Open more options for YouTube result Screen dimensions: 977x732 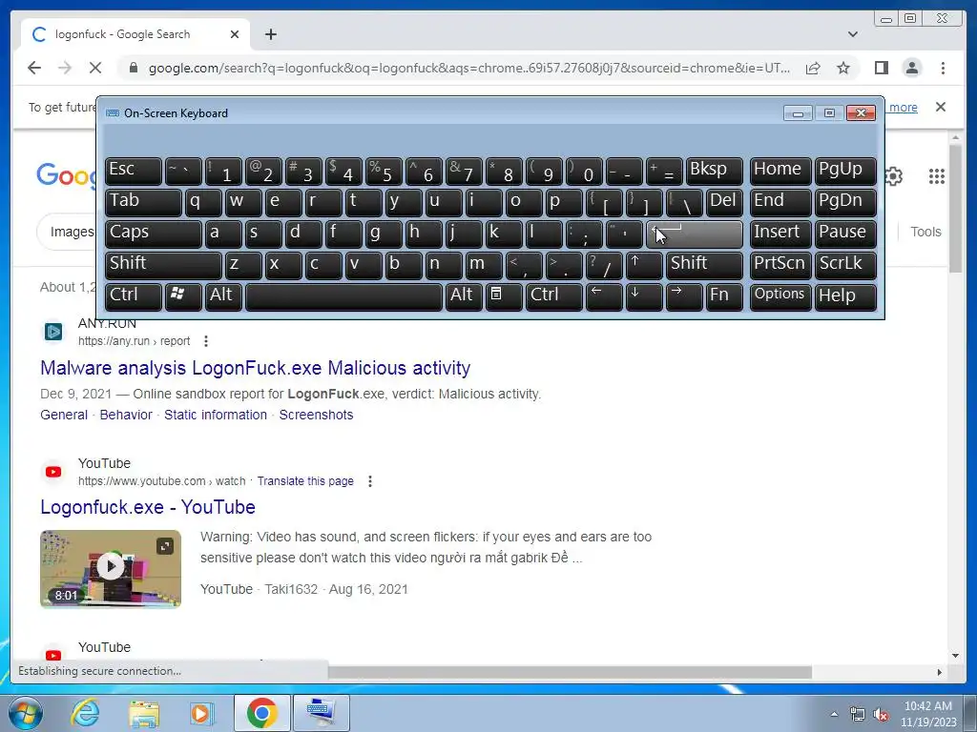coord(370,481)
